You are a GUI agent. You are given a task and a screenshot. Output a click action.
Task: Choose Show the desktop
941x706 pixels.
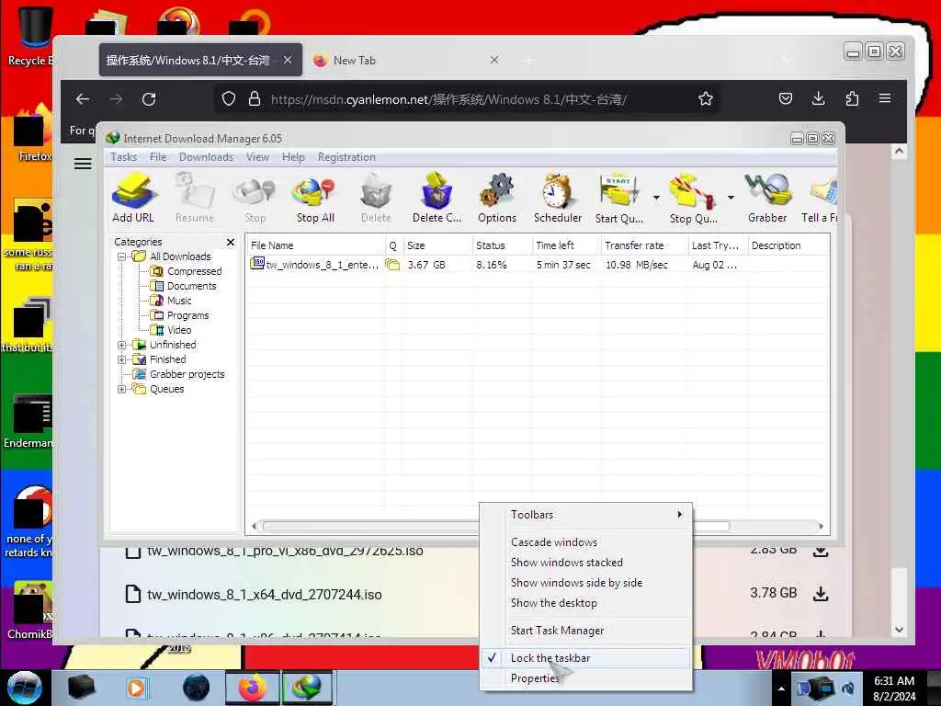point(586,603)
